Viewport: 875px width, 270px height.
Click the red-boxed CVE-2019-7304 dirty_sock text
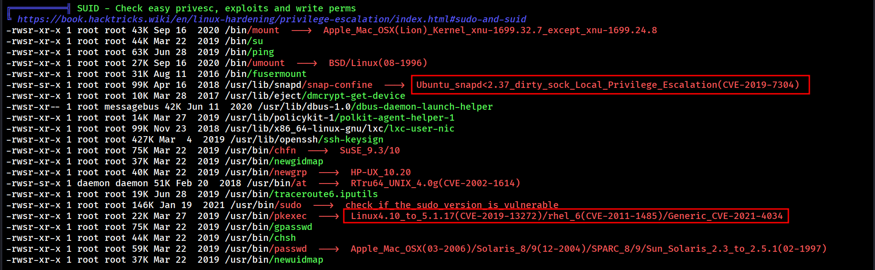[607, 85]
